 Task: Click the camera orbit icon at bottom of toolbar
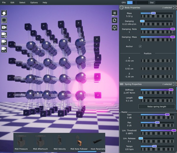pyautogui.click(x=4, y=49)
